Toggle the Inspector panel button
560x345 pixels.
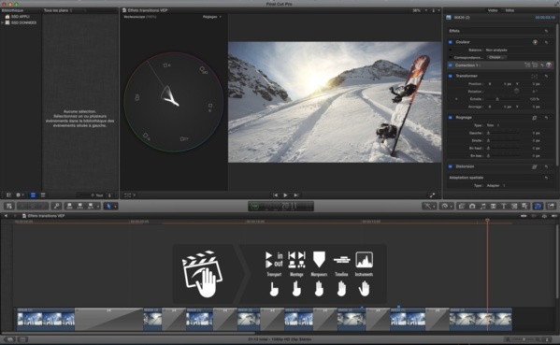[x=538, y=206]
